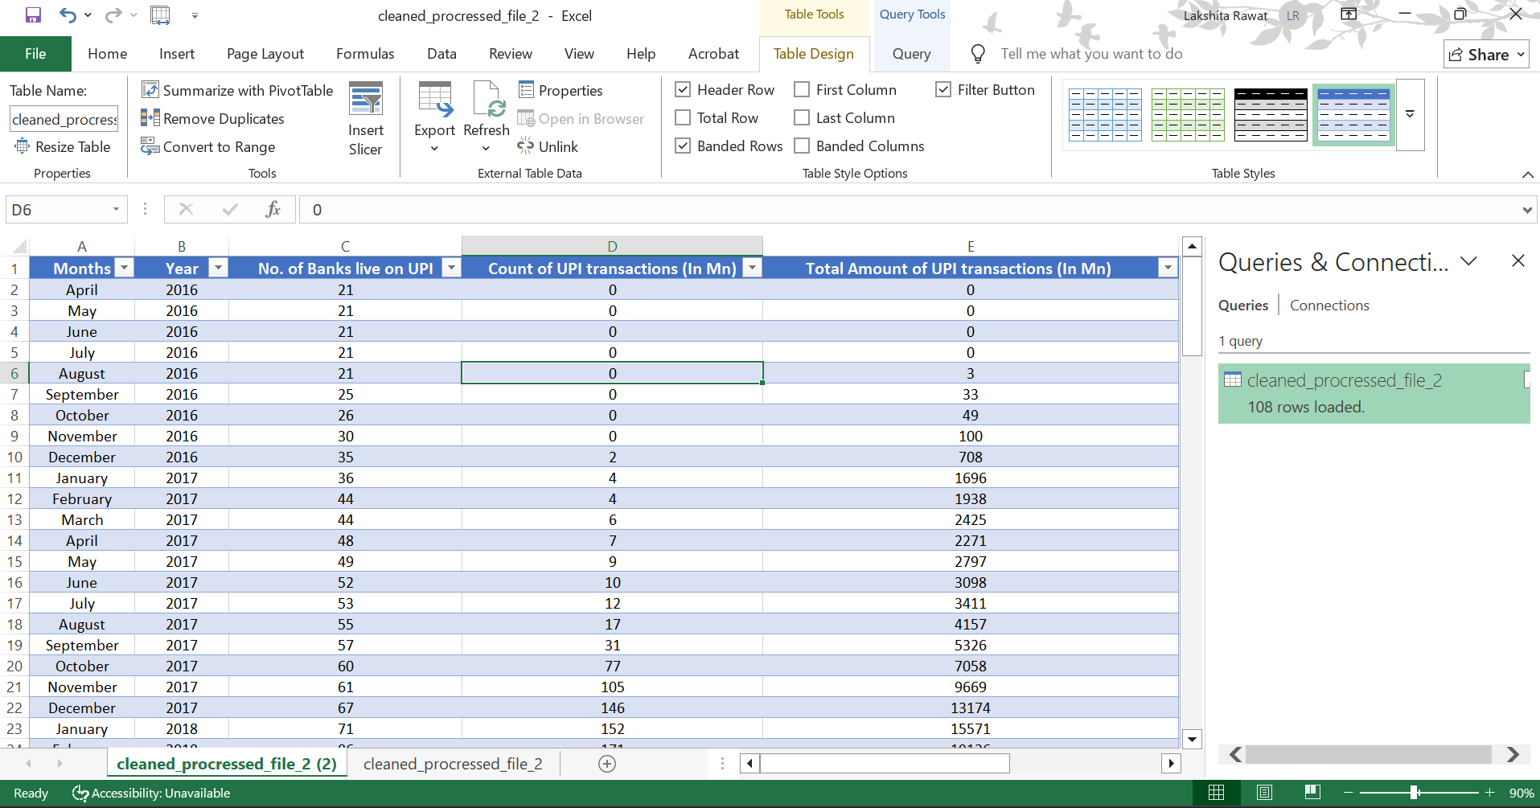Viewport: 1540px width, 808px height.
Task: Uncheck the Banded Rows option
Action: pyautogui.click(x=683, y=146)
